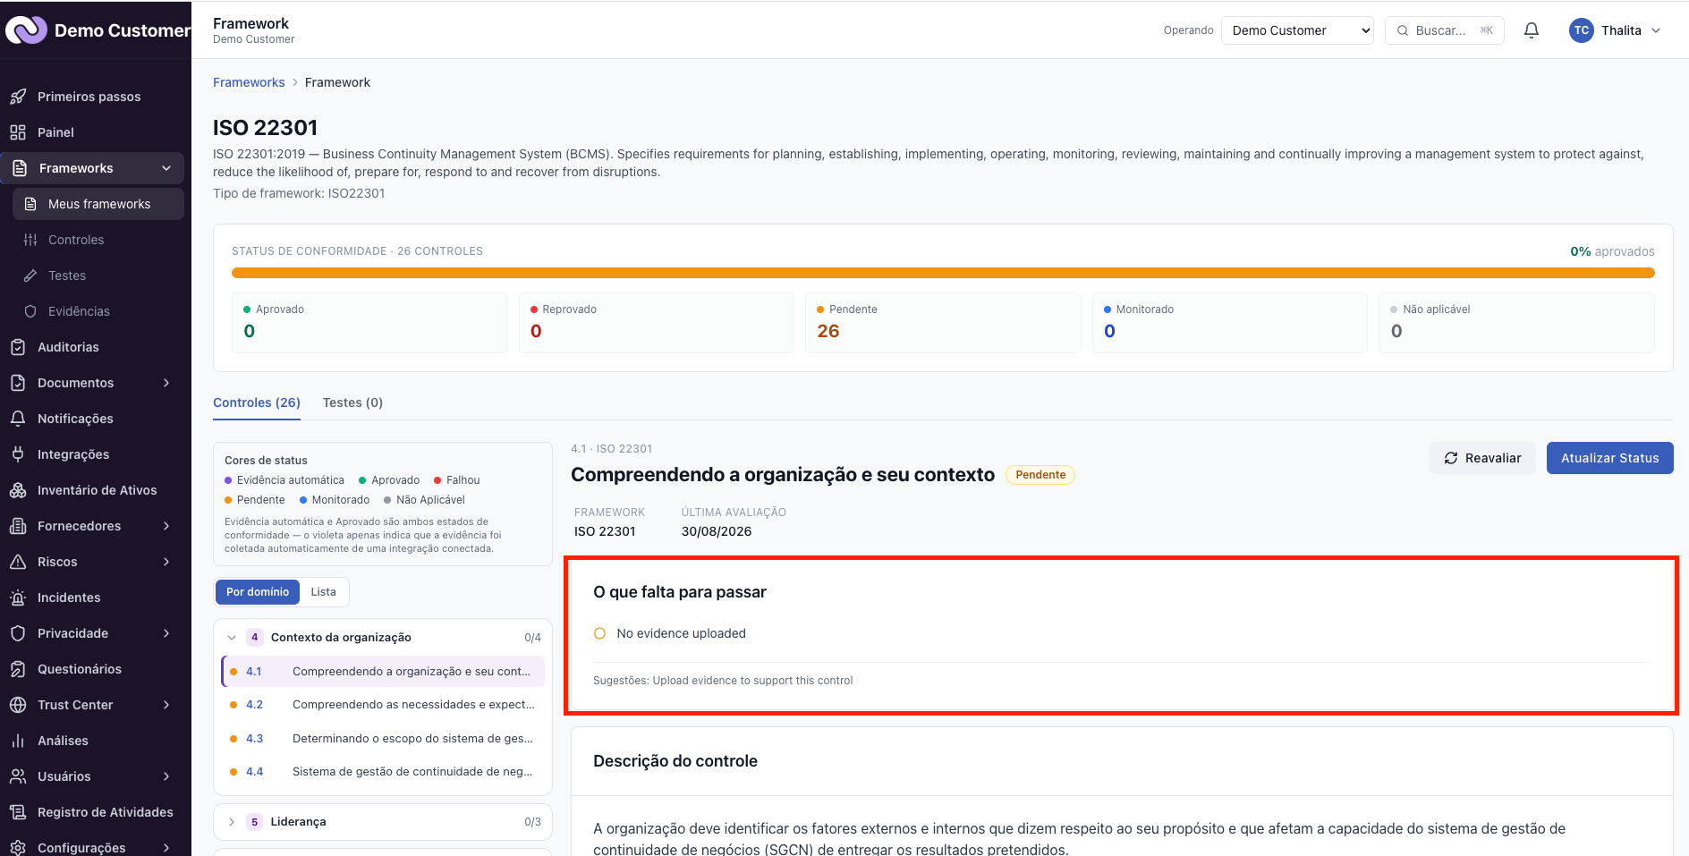Click the Registro de Atividades icon
The height and width of the screenshot is (856, 1689).
point(18,812)
